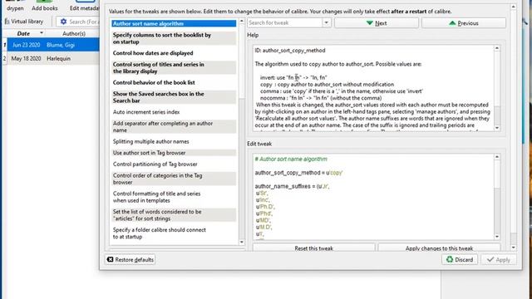Click the Apply button
This screenshot has height=299, width=532.
[499, 260]
